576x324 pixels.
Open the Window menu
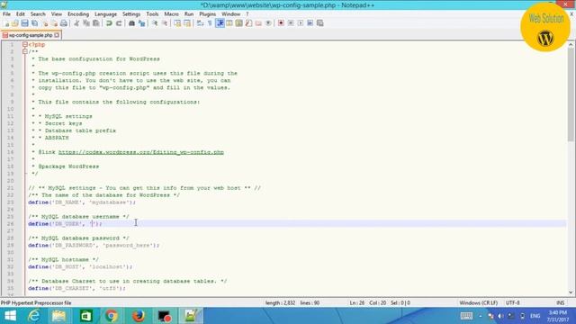pyautogui.click(x=230, y=14)
